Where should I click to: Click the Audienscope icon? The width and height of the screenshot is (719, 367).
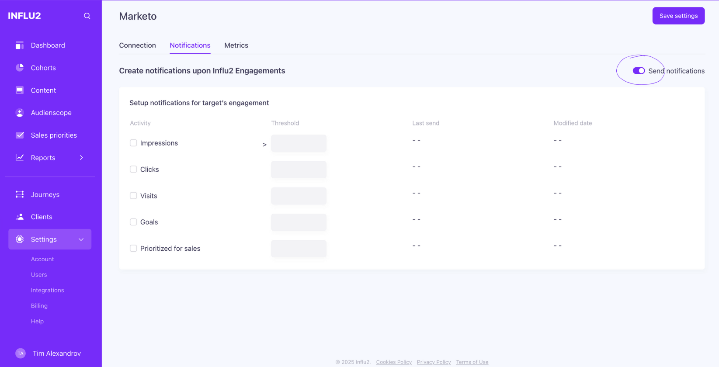click(20, 113)
